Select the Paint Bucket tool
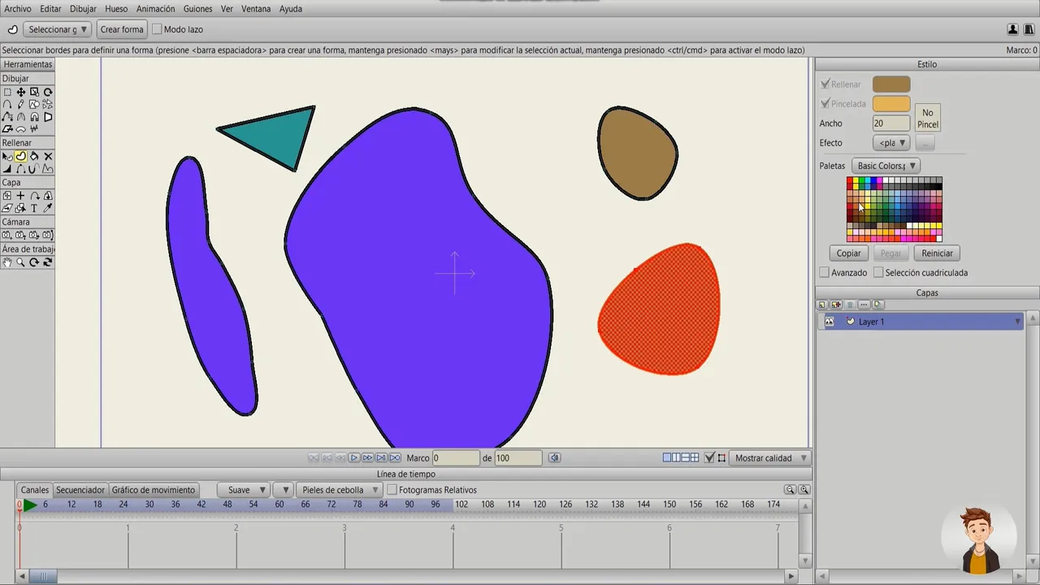Viewport: 1040px width, 585px height. point(34,156)
